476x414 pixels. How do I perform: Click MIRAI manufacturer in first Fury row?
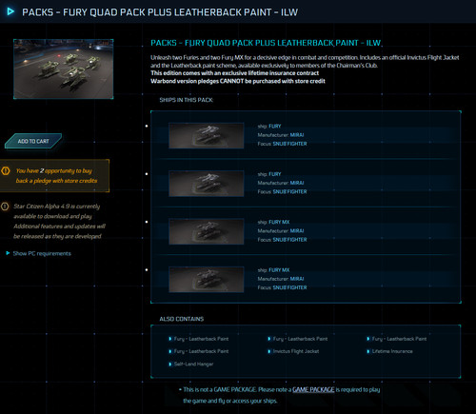coord(297,135)
